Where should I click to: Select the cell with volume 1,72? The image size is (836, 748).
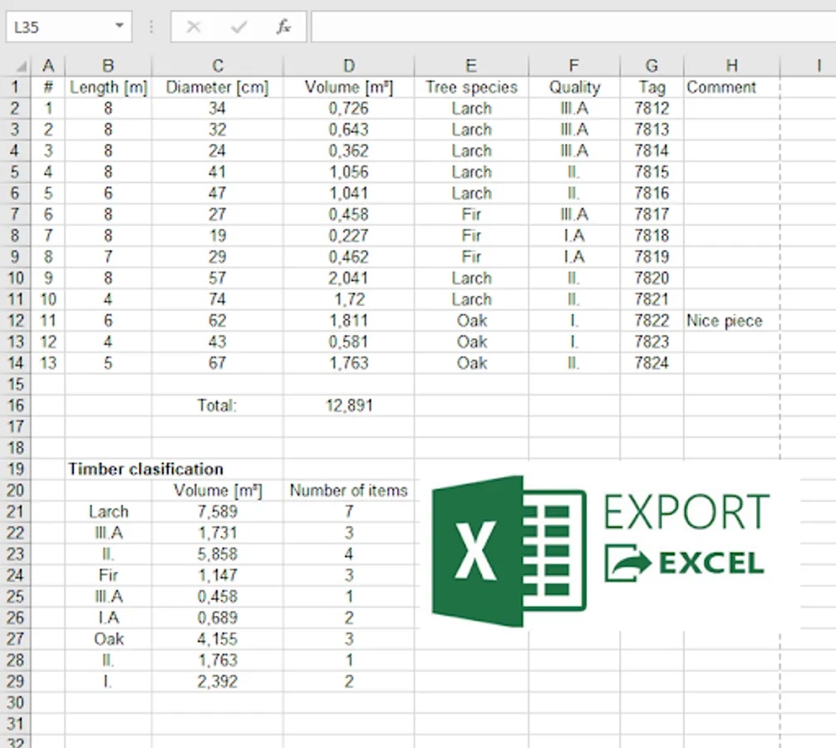pos(349,299)
